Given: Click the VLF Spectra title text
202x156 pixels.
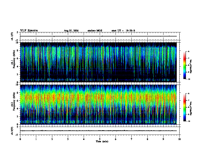Looking at the screenshot, I should coord(29,30).
